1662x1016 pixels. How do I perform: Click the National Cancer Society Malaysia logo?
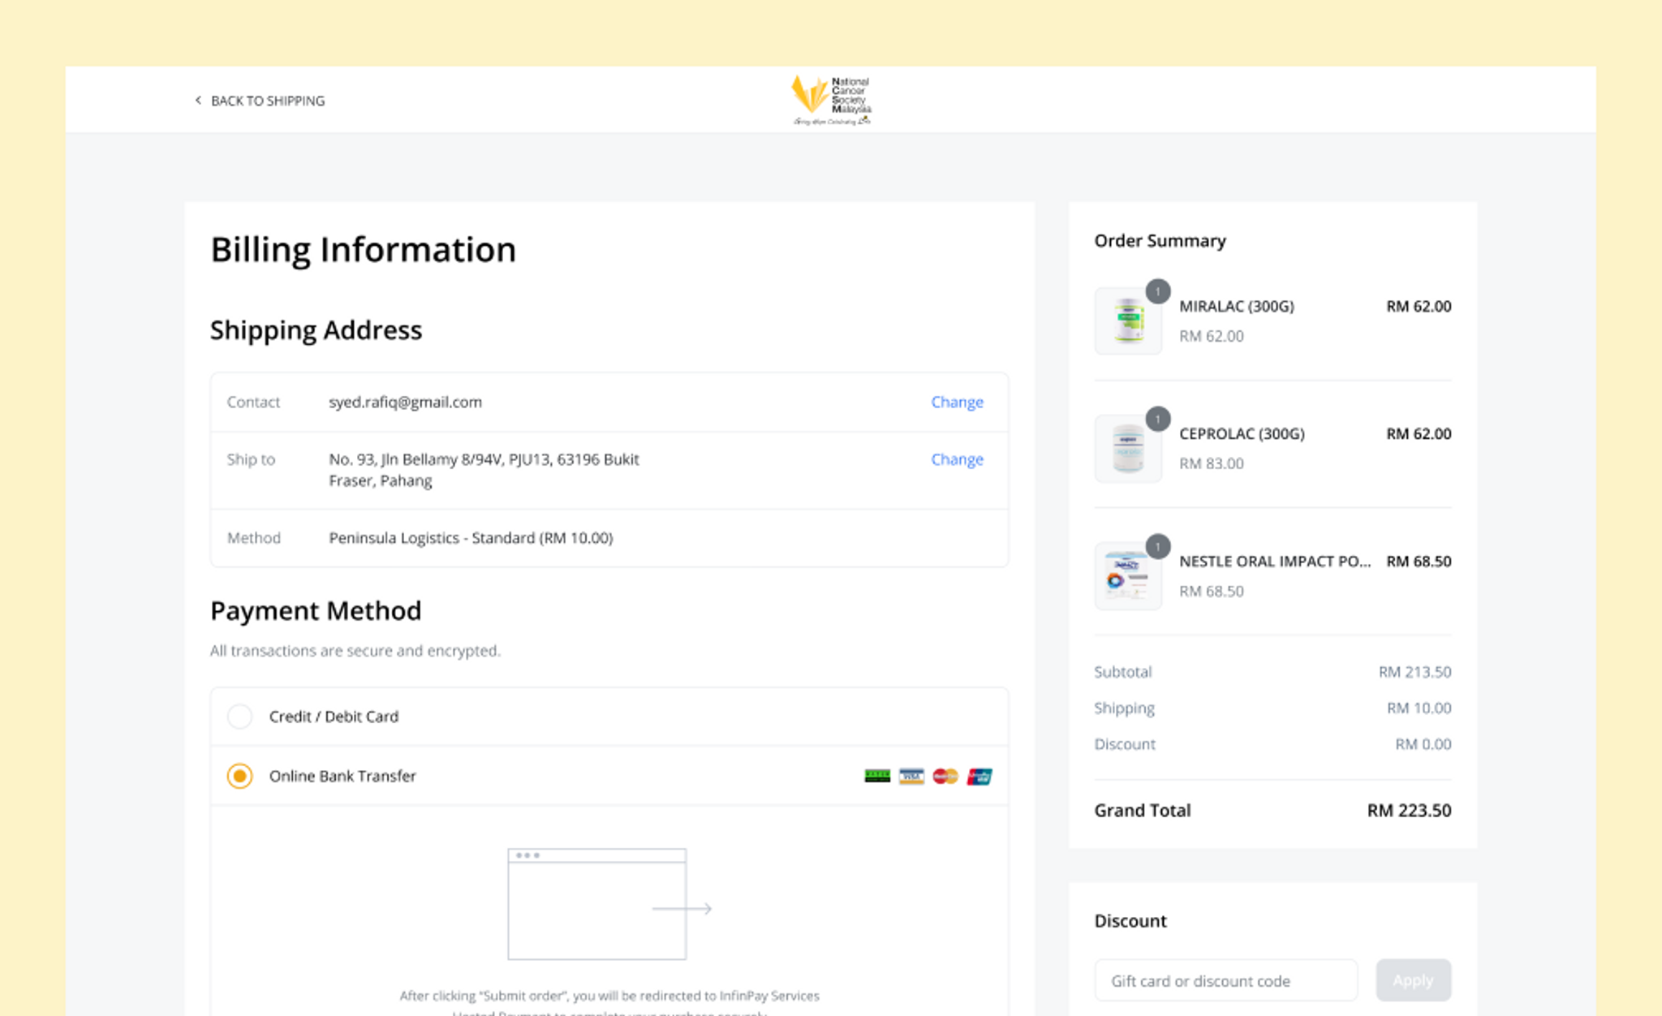point(831,100)
